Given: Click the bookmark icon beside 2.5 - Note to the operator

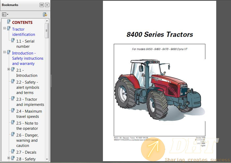Looking at the screenshot, I should [13, 123].
